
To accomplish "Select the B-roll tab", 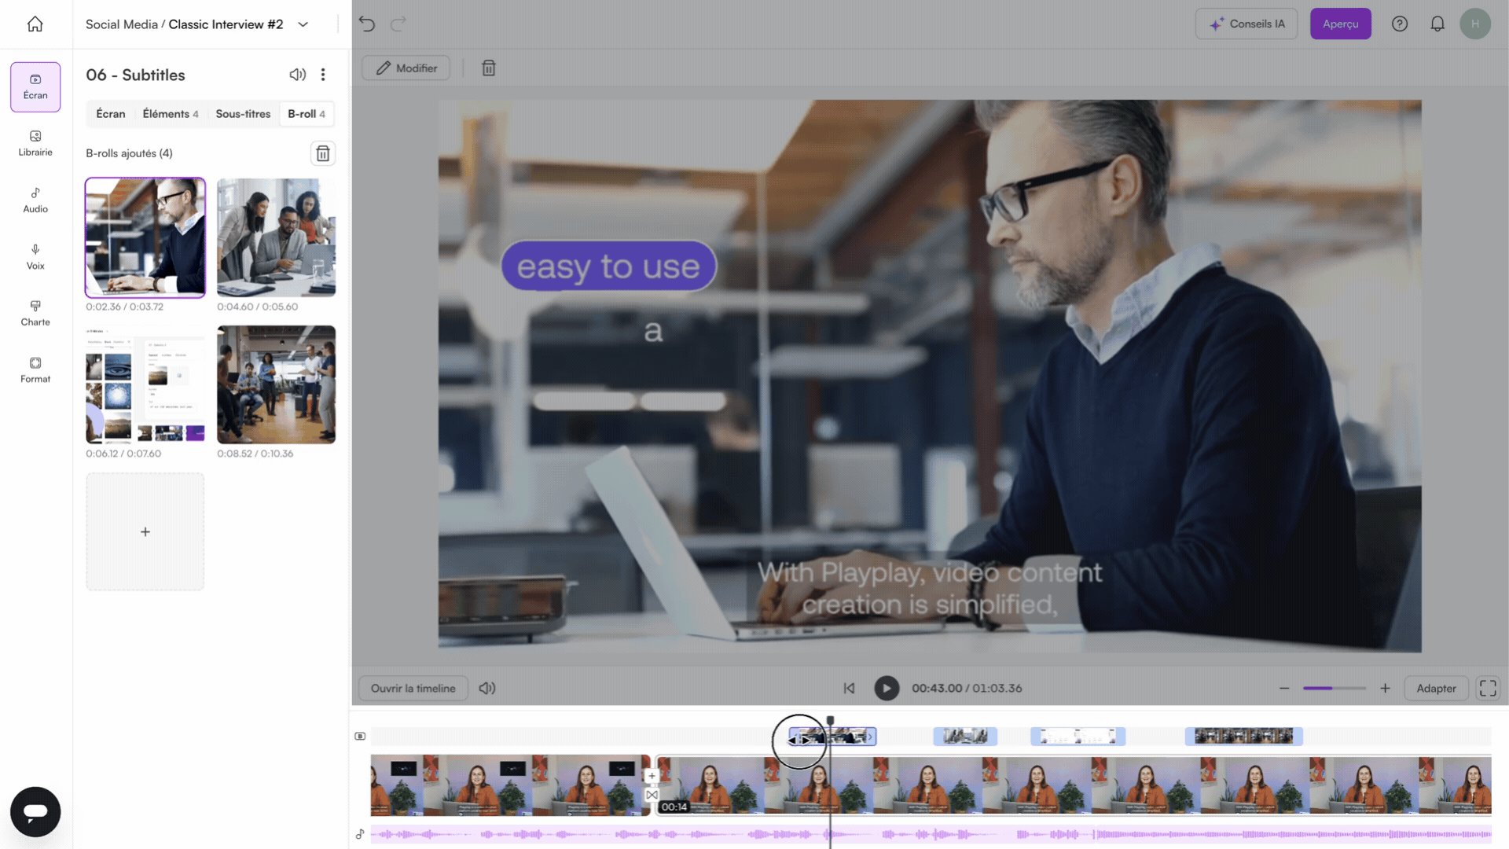I will click(307, 114).
